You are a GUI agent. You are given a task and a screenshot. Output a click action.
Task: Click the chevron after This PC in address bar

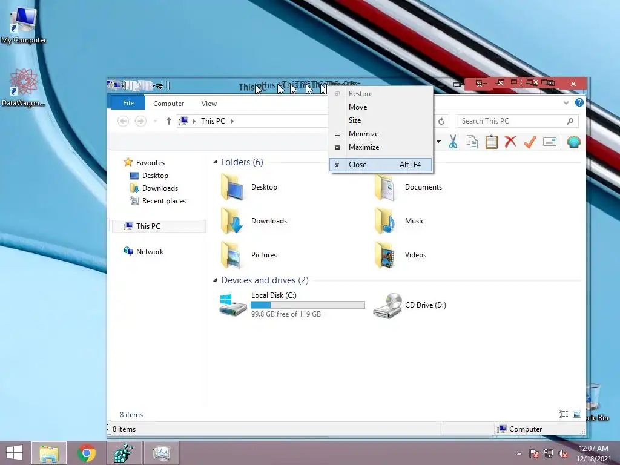pyautogui.click(x=232, y=121)
